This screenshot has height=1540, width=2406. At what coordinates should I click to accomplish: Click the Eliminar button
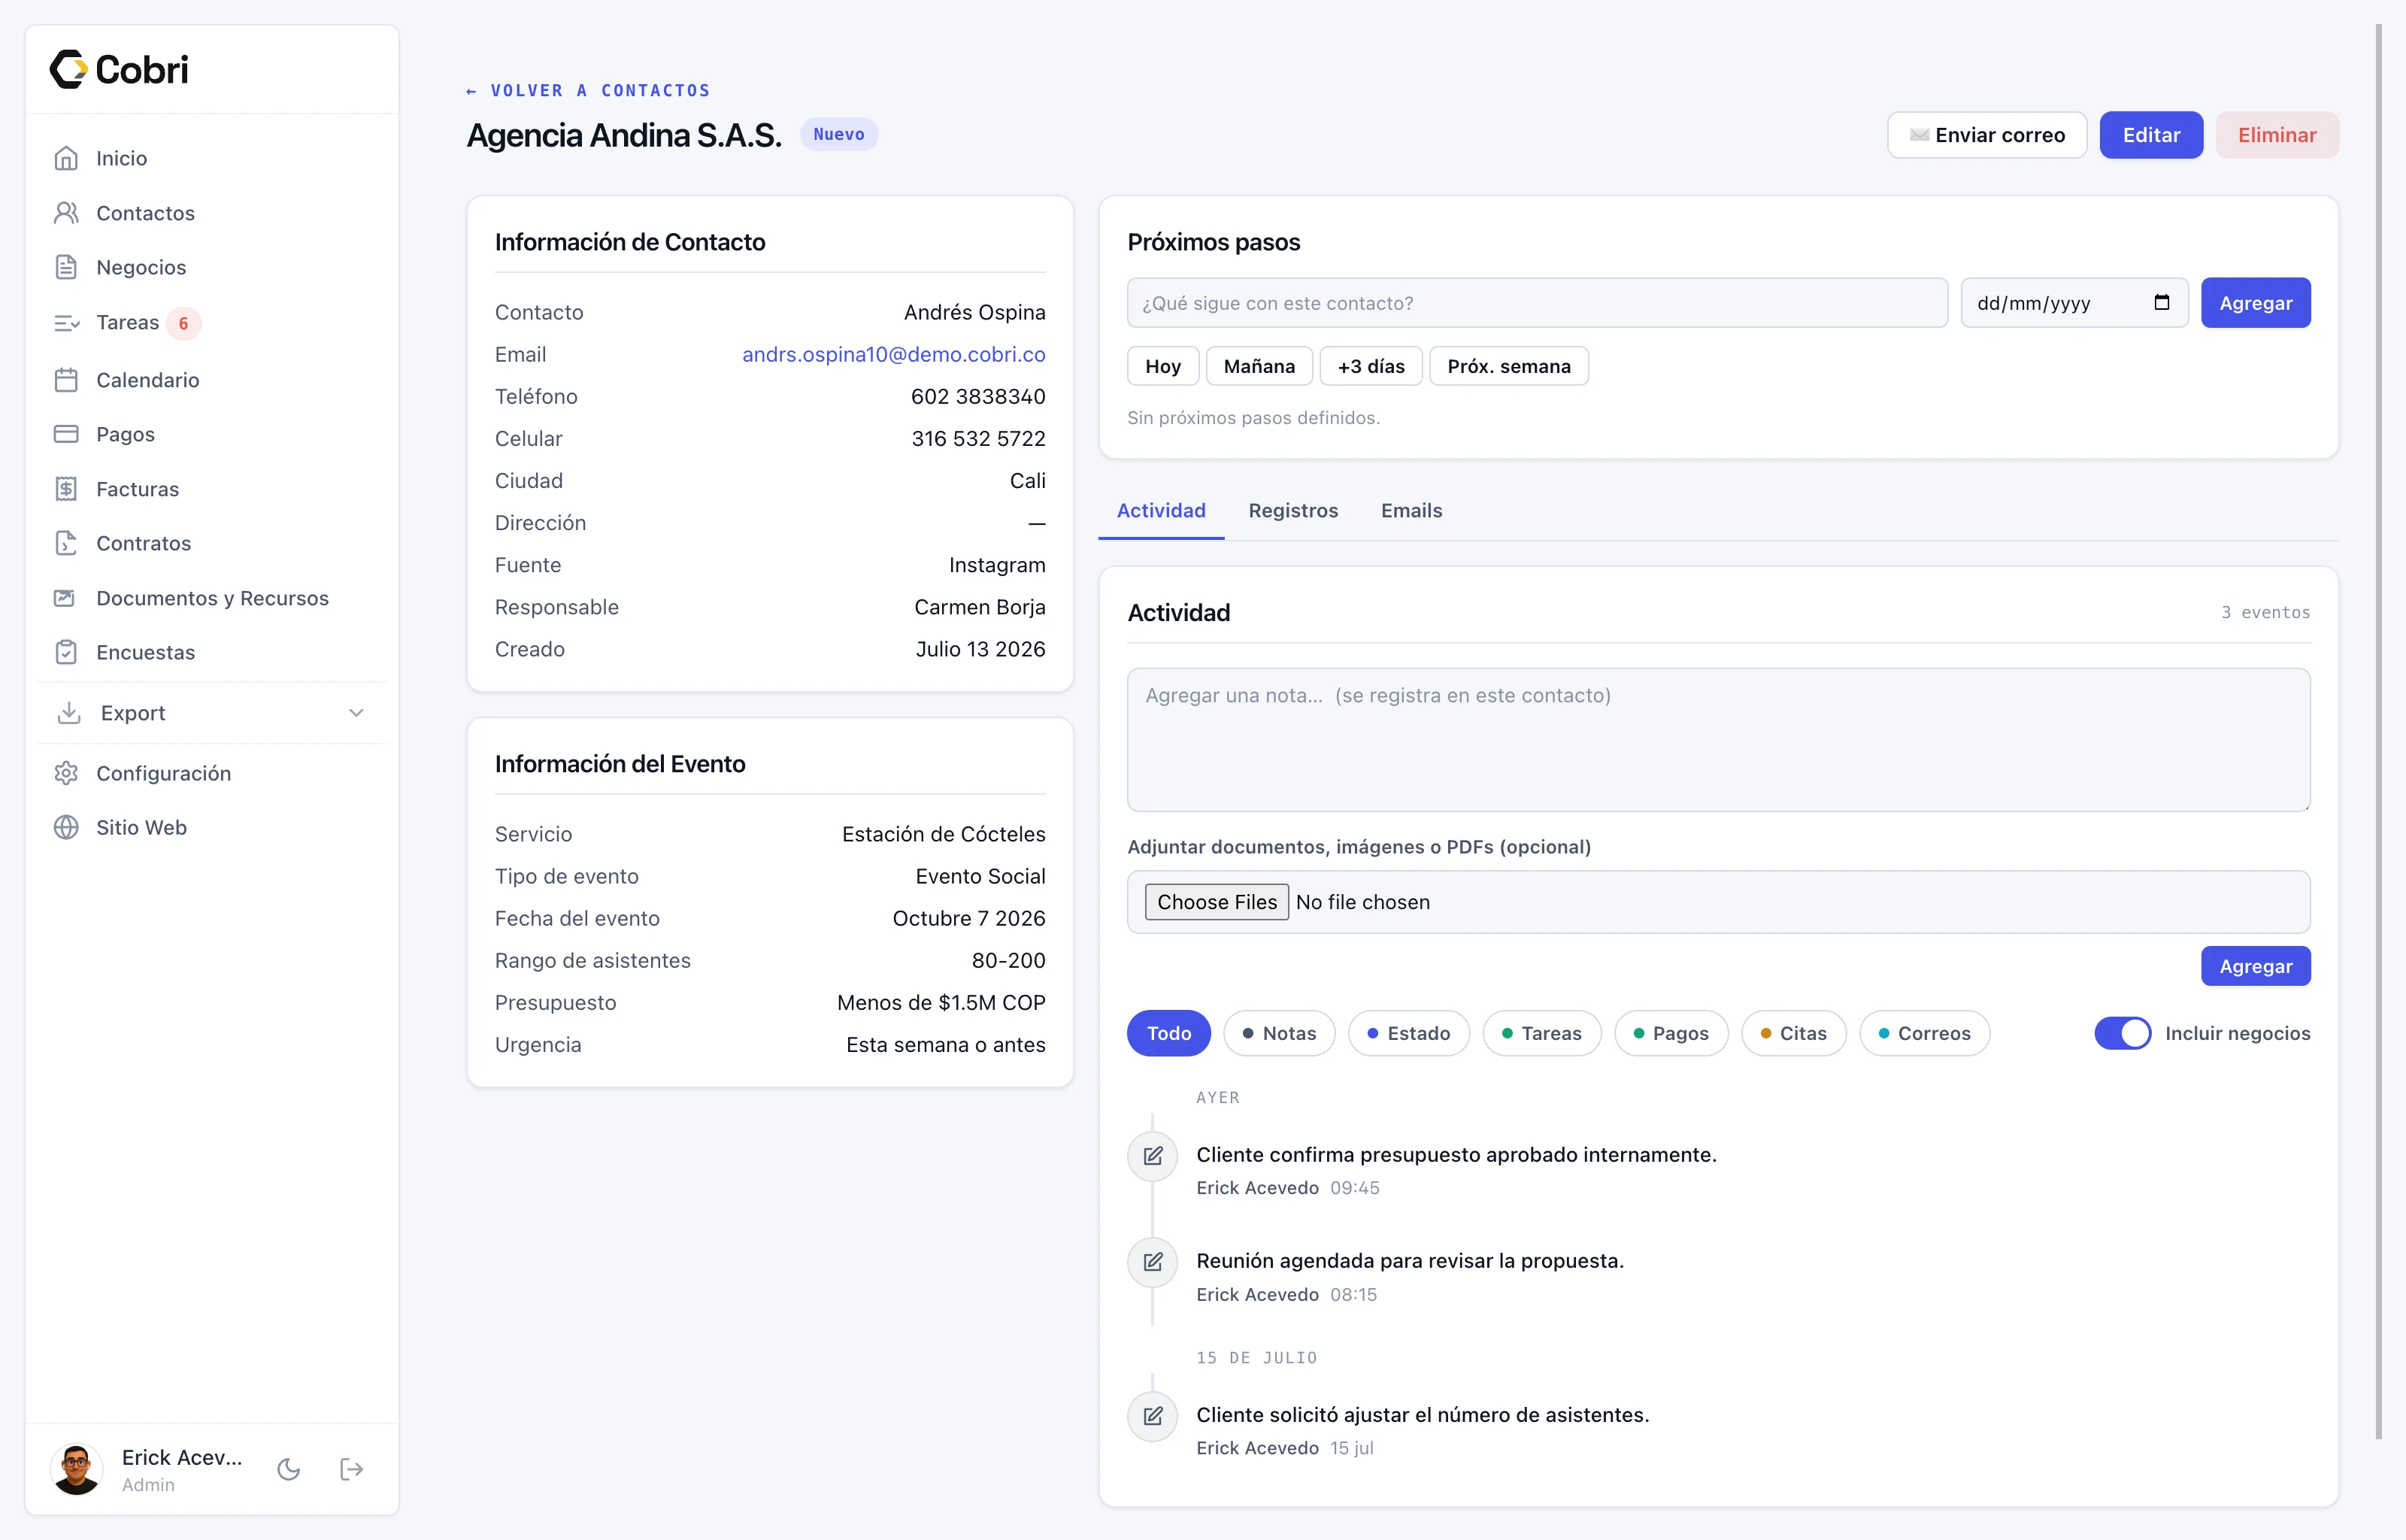click(2276, 135)
